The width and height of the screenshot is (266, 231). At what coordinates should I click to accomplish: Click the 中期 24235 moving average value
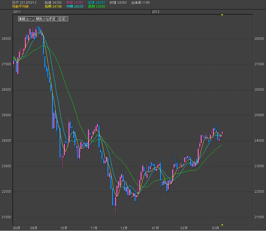click(x=75, y=6)
